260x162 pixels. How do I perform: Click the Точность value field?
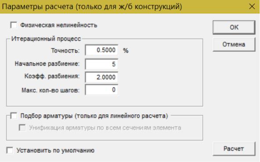pos(101,50)
